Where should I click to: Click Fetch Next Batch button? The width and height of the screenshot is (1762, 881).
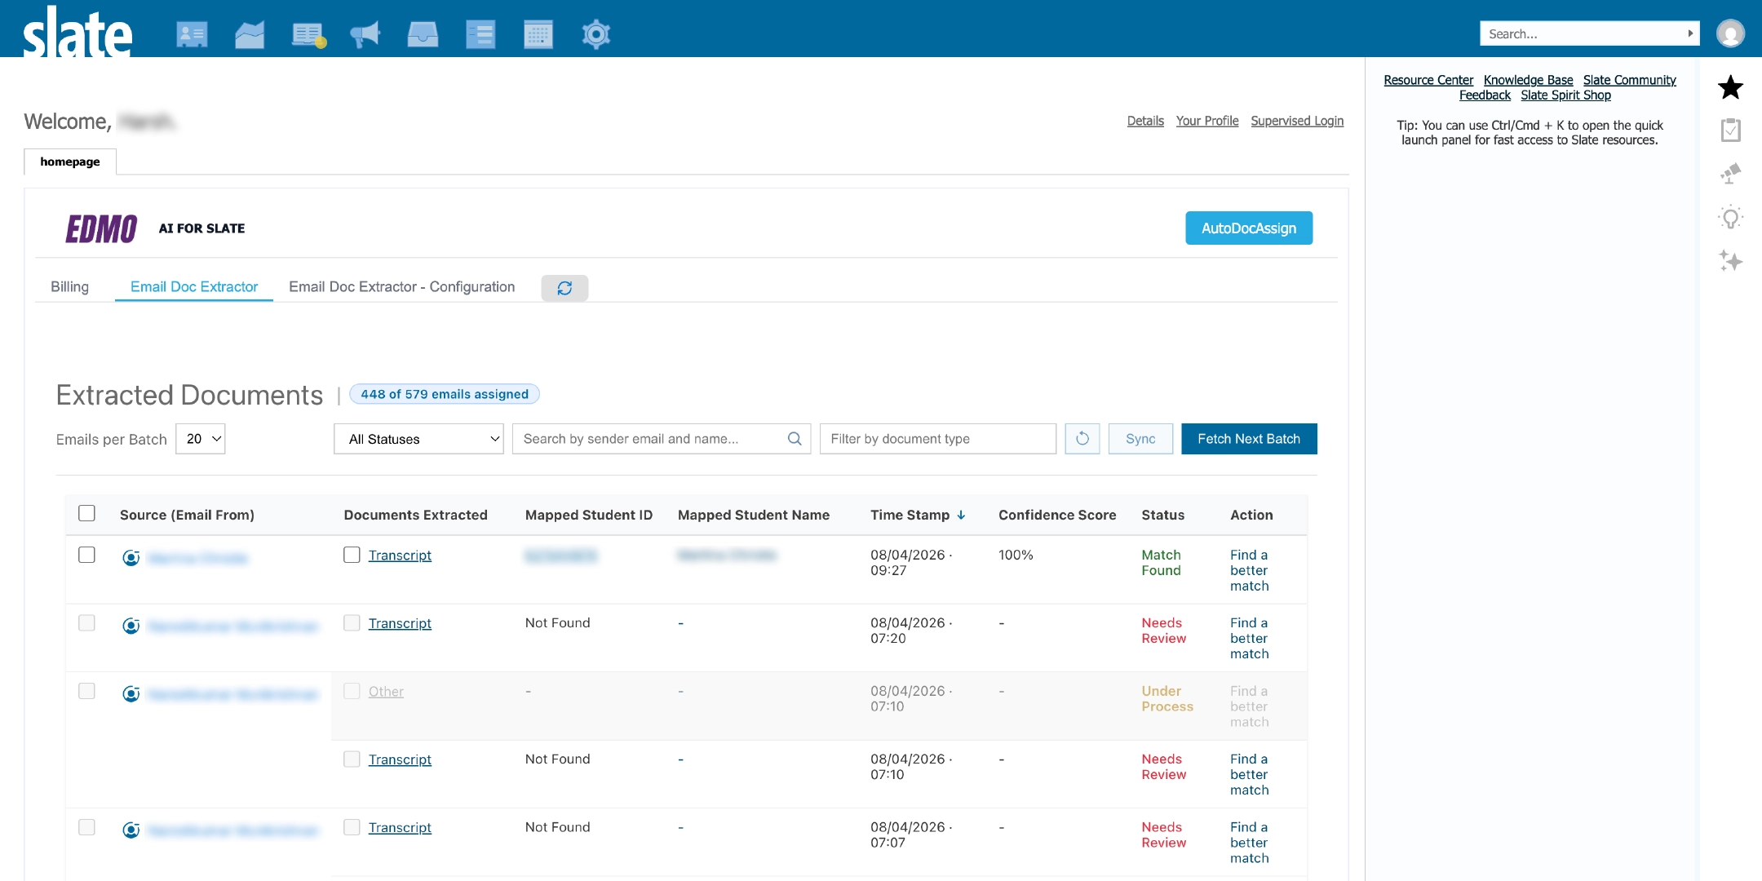1249,439
